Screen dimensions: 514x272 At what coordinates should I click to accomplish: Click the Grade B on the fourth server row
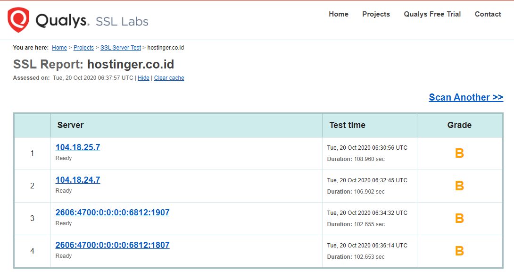(x=459, y=251)
